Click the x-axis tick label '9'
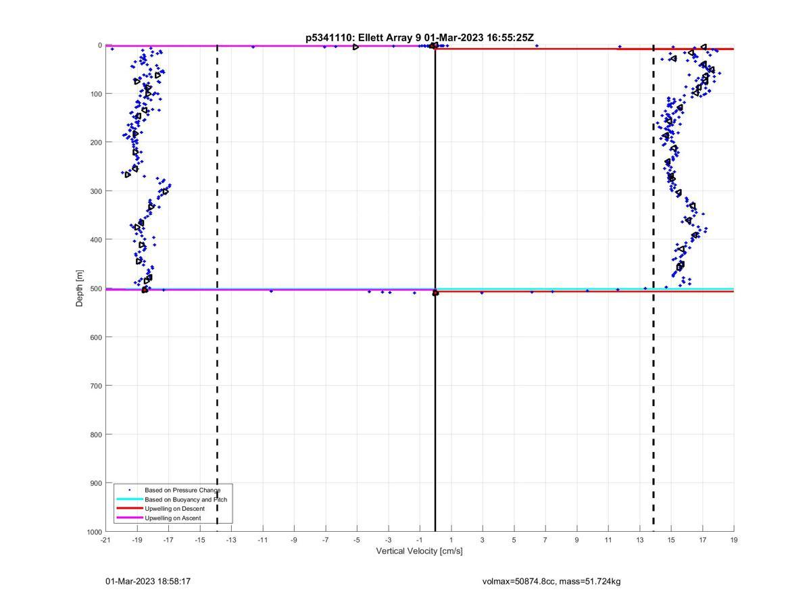 click(x=576, y=540)
